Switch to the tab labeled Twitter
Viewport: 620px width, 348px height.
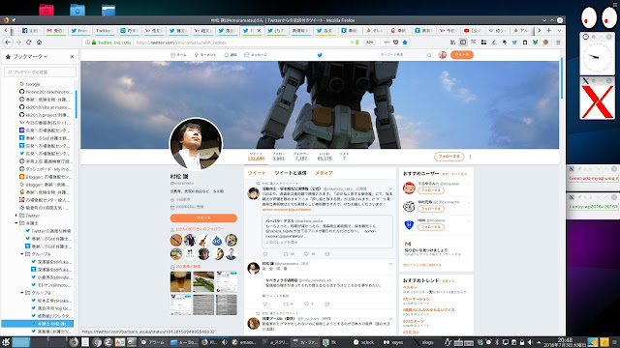(x=105, y=30)
